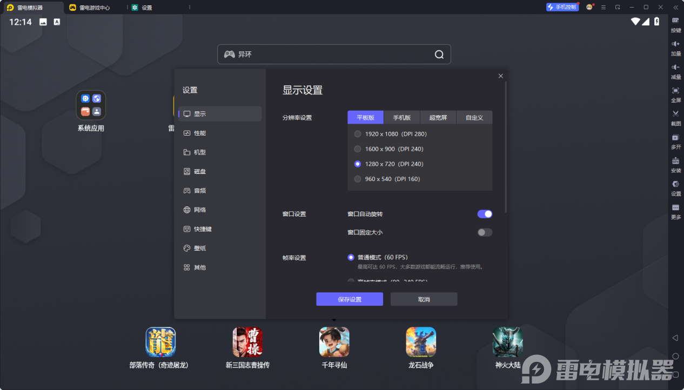Click the window pop-out icon in title bar
Image resolution: width=684 pixels, height=390 pixels.
click(x=618, y=8)
